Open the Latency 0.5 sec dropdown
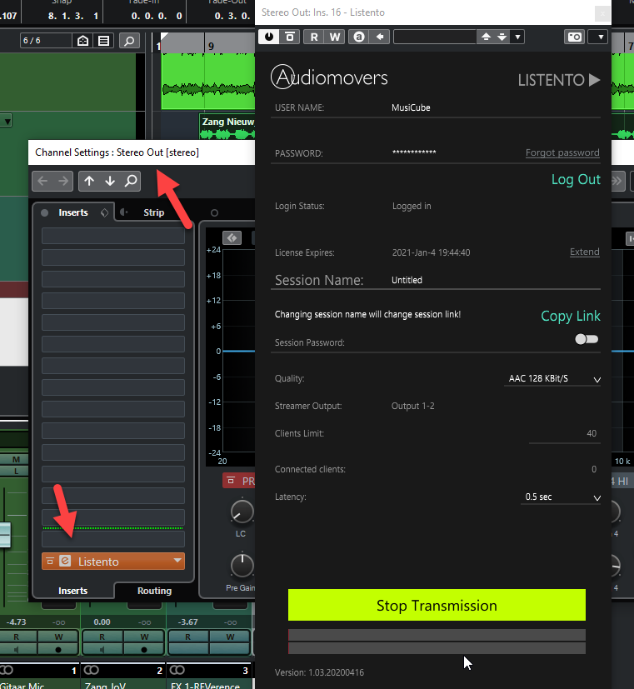 561,497
